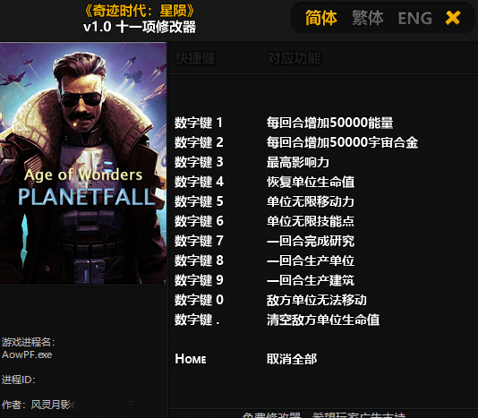Image resolution: width=478 pixels, height=418 pixels.
Task: Select hotkey label 数字键 .
Action: point(197,320)
